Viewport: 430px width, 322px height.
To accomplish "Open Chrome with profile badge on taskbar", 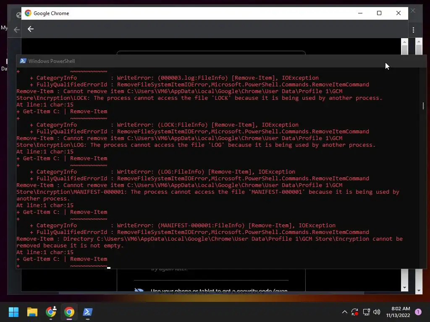I will [51, 312].
